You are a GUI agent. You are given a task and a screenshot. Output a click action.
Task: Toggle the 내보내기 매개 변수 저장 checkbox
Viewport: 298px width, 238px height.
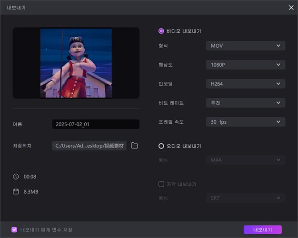14,229
